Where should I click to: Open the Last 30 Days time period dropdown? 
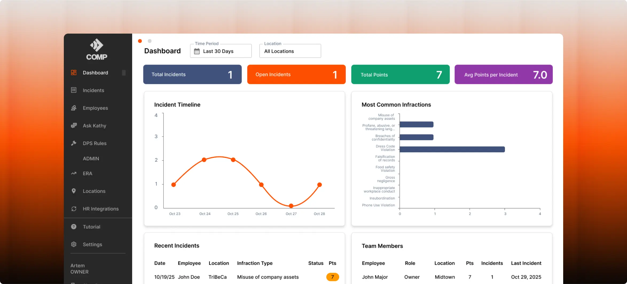point(221,51)
